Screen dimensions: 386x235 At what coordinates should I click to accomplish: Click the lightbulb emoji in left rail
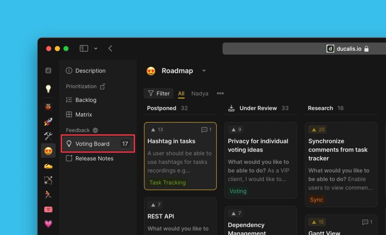pyautogui.click(x=48, y=89)
